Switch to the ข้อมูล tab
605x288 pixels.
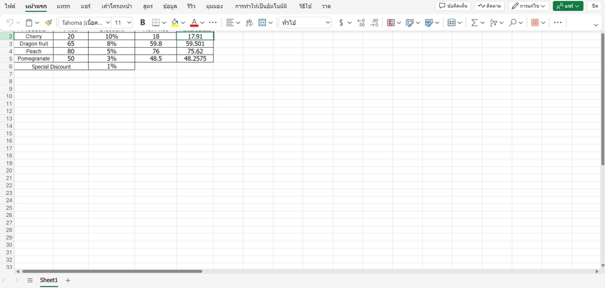click(x=170, y=6)
